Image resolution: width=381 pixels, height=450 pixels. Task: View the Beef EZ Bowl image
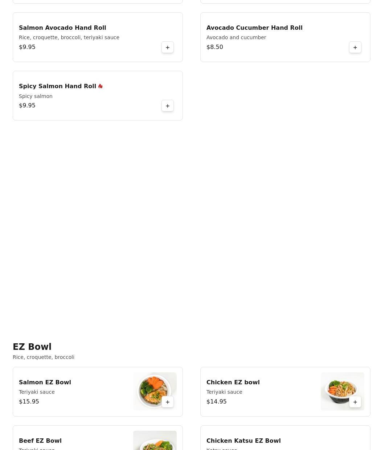pyautogui.click(x=155, y=440)
